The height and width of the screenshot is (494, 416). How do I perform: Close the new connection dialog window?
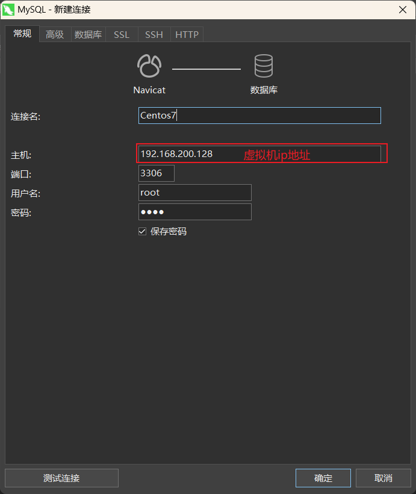(x=402, y=9)
